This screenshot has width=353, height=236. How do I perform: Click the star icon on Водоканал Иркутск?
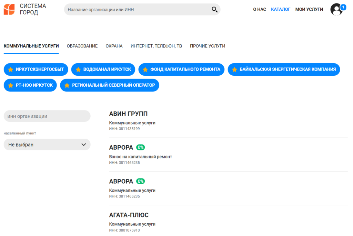(78, 69)
